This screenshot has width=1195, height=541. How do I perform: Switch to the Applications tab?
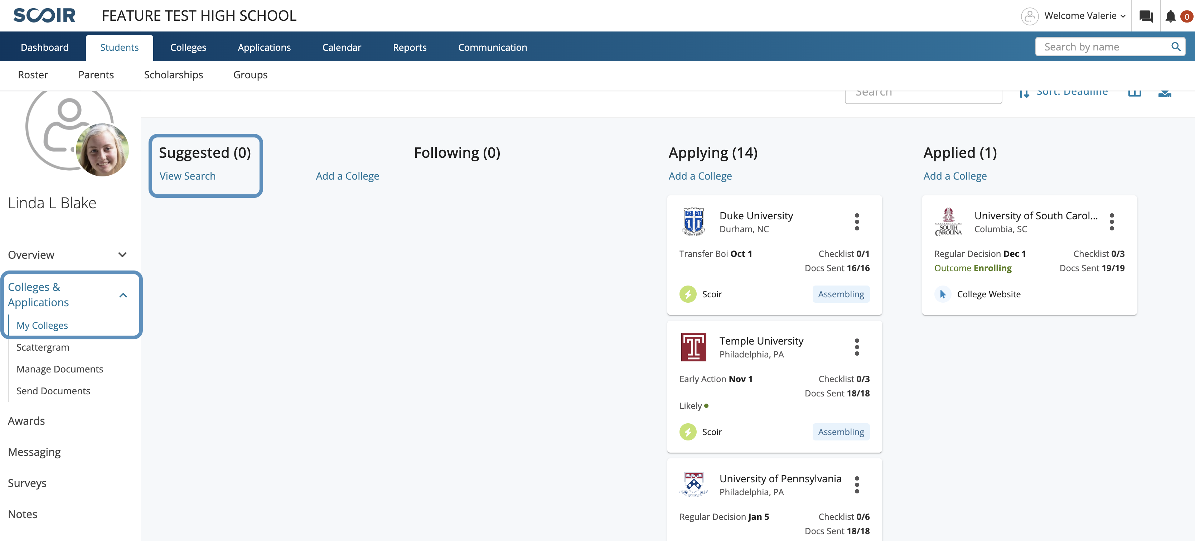tap(264, 47)
